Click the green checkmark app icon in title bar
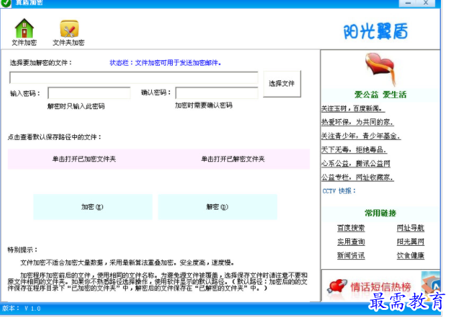 coord(5,3)
